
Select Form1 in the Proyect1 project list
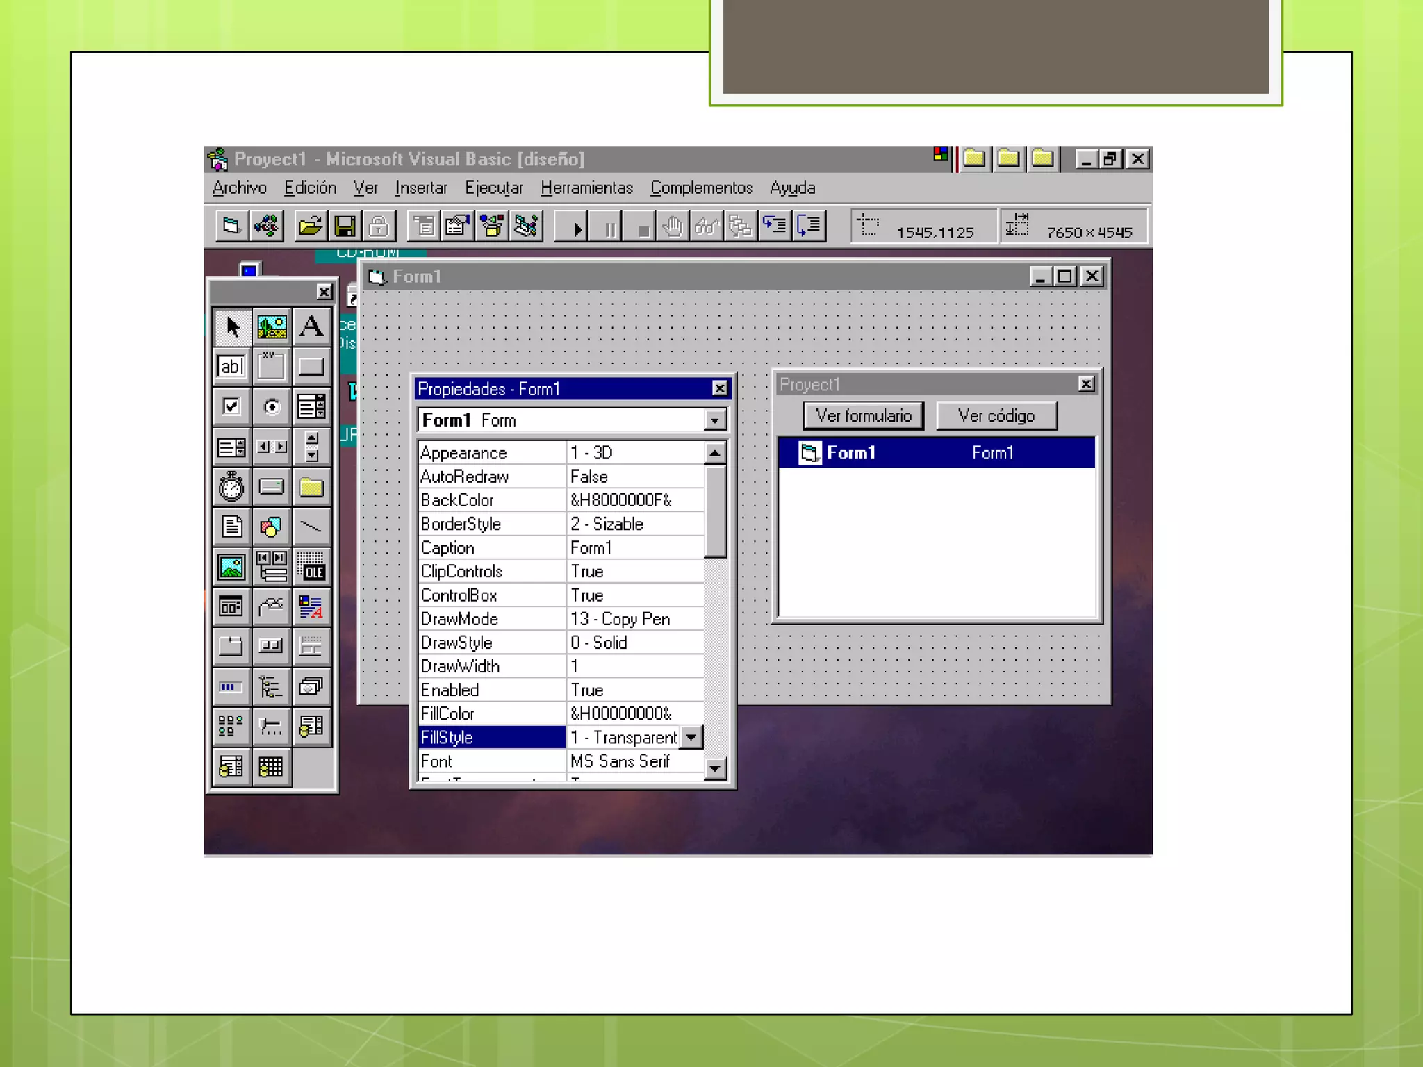coord(937,453)
